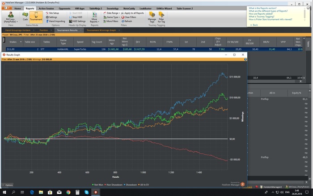The width and height of the screenshot is (313, 196).
Task: Open Windows notification center
Action: pos(307,192)
